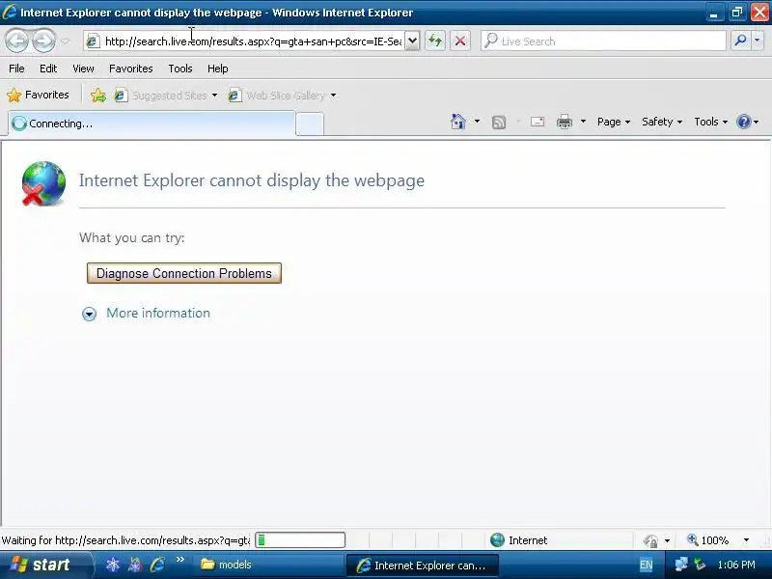Click the zoom level 100% button
This screenshot has width=772, height=579.
coord(708,540)
